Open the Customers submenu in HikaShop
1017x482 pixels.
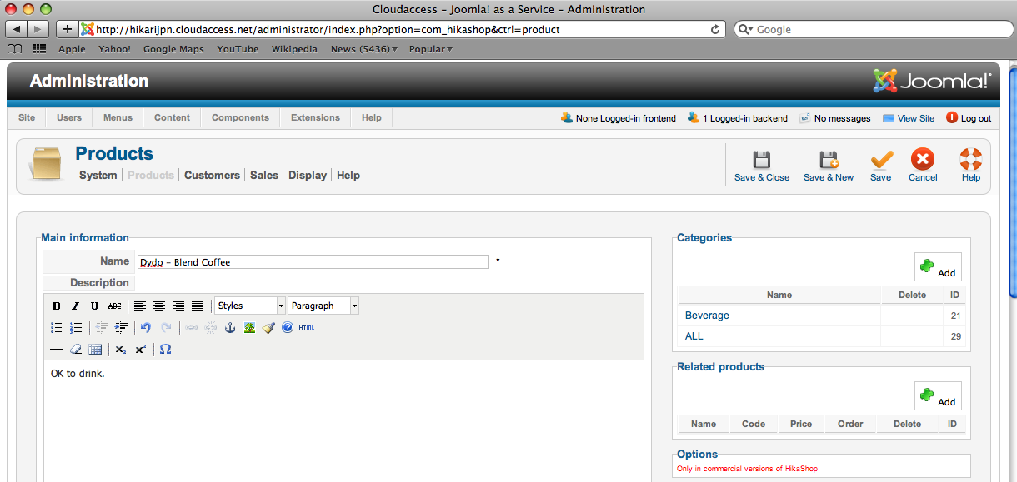(x=212, y=175)
